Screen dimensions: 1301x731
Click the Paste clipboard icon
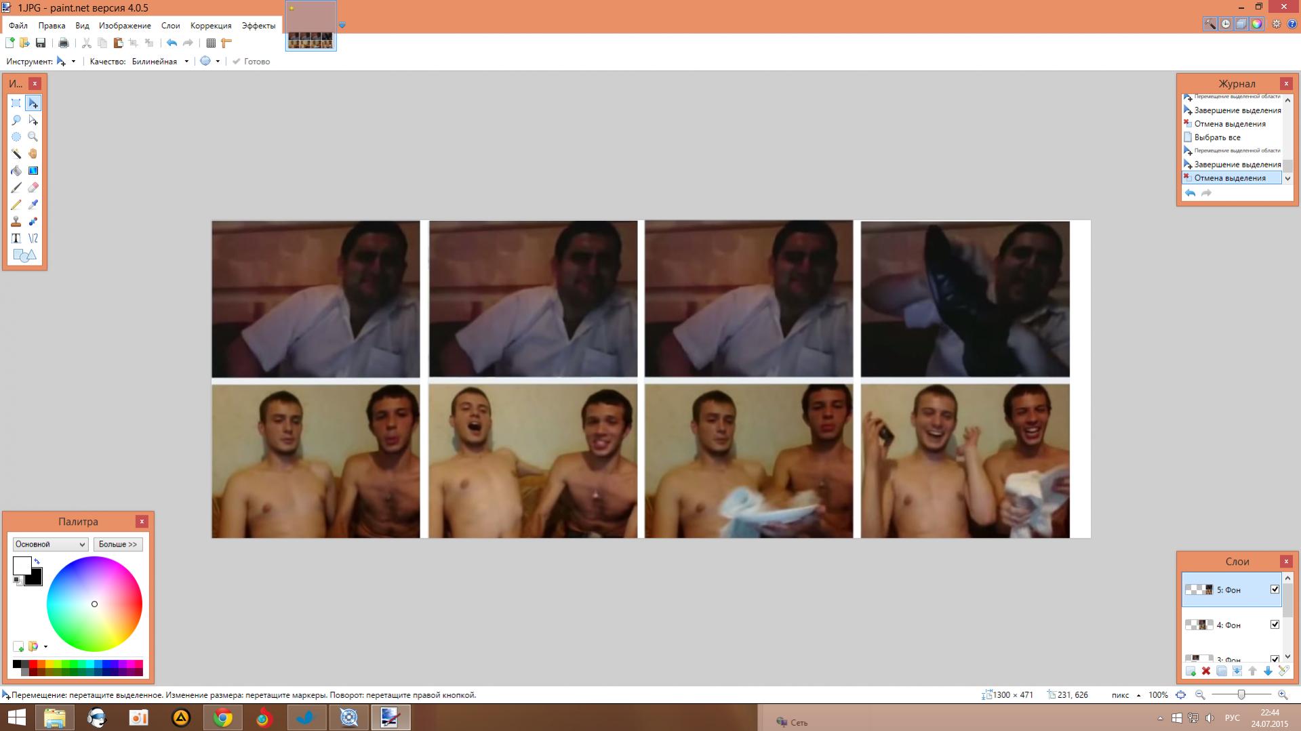tap(118, 43)
